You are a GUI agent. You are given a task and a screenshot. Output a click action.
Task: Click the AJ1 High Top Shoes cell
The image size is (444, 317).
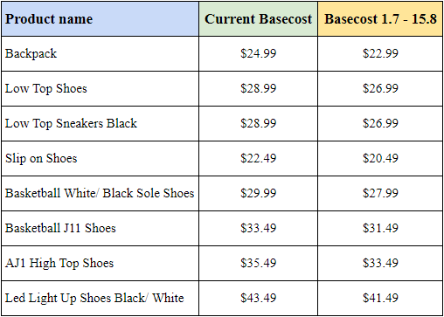(101, 264)
